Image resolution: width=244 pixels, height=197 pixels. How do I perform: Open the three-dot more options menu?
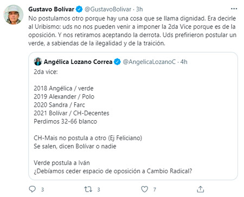tap(234, 9)
